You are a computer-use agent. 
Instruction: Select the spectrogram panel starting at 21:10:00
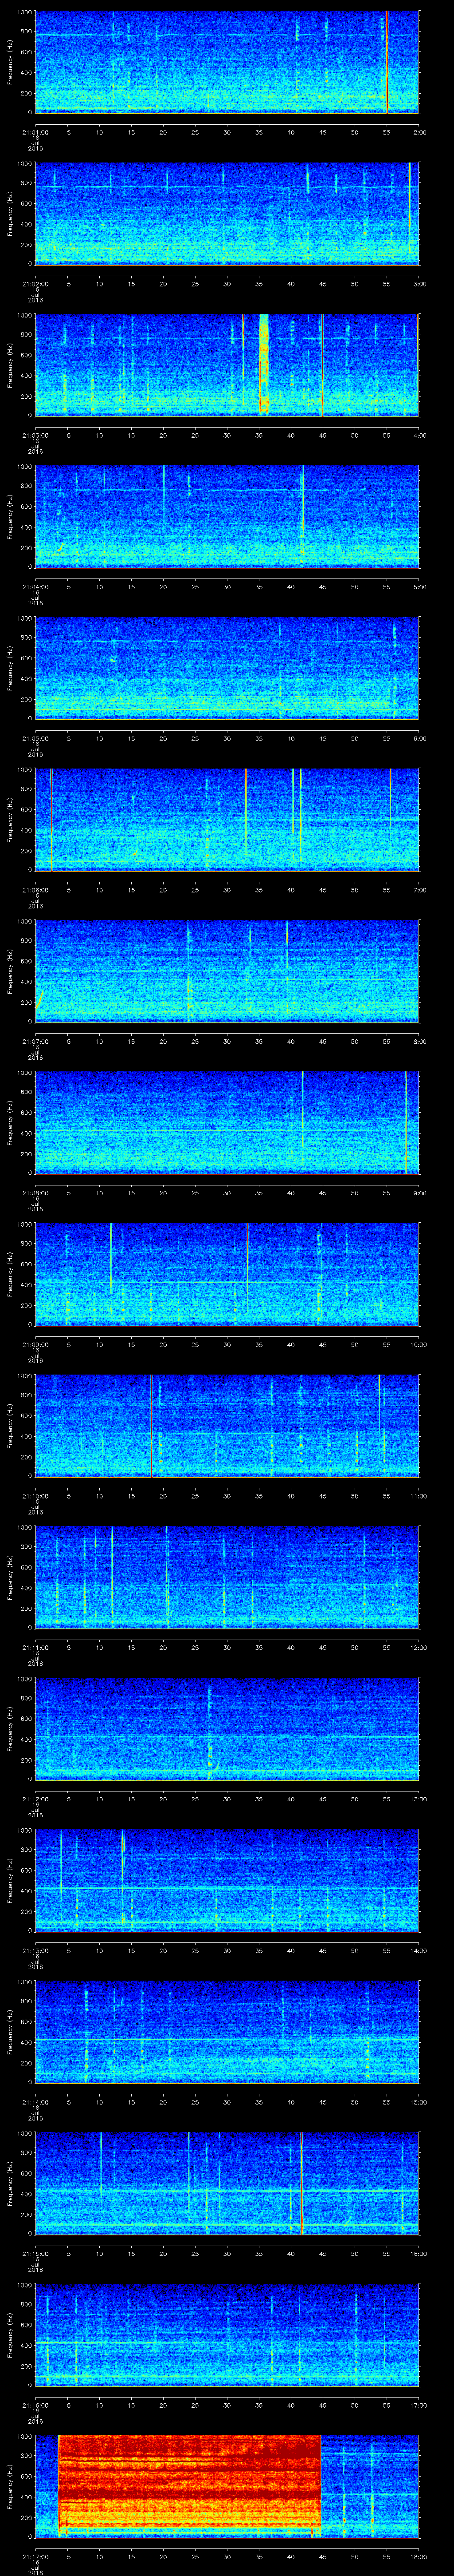click(x=227, y=1426)
